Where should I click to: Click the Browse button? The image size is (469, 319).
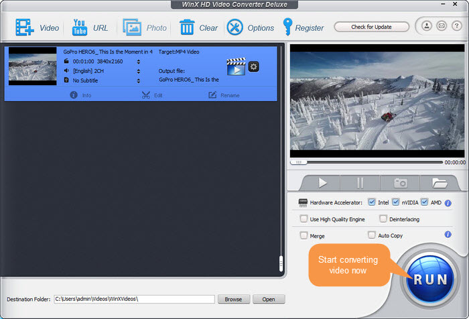pyautogui.click(x=234, y=299)
